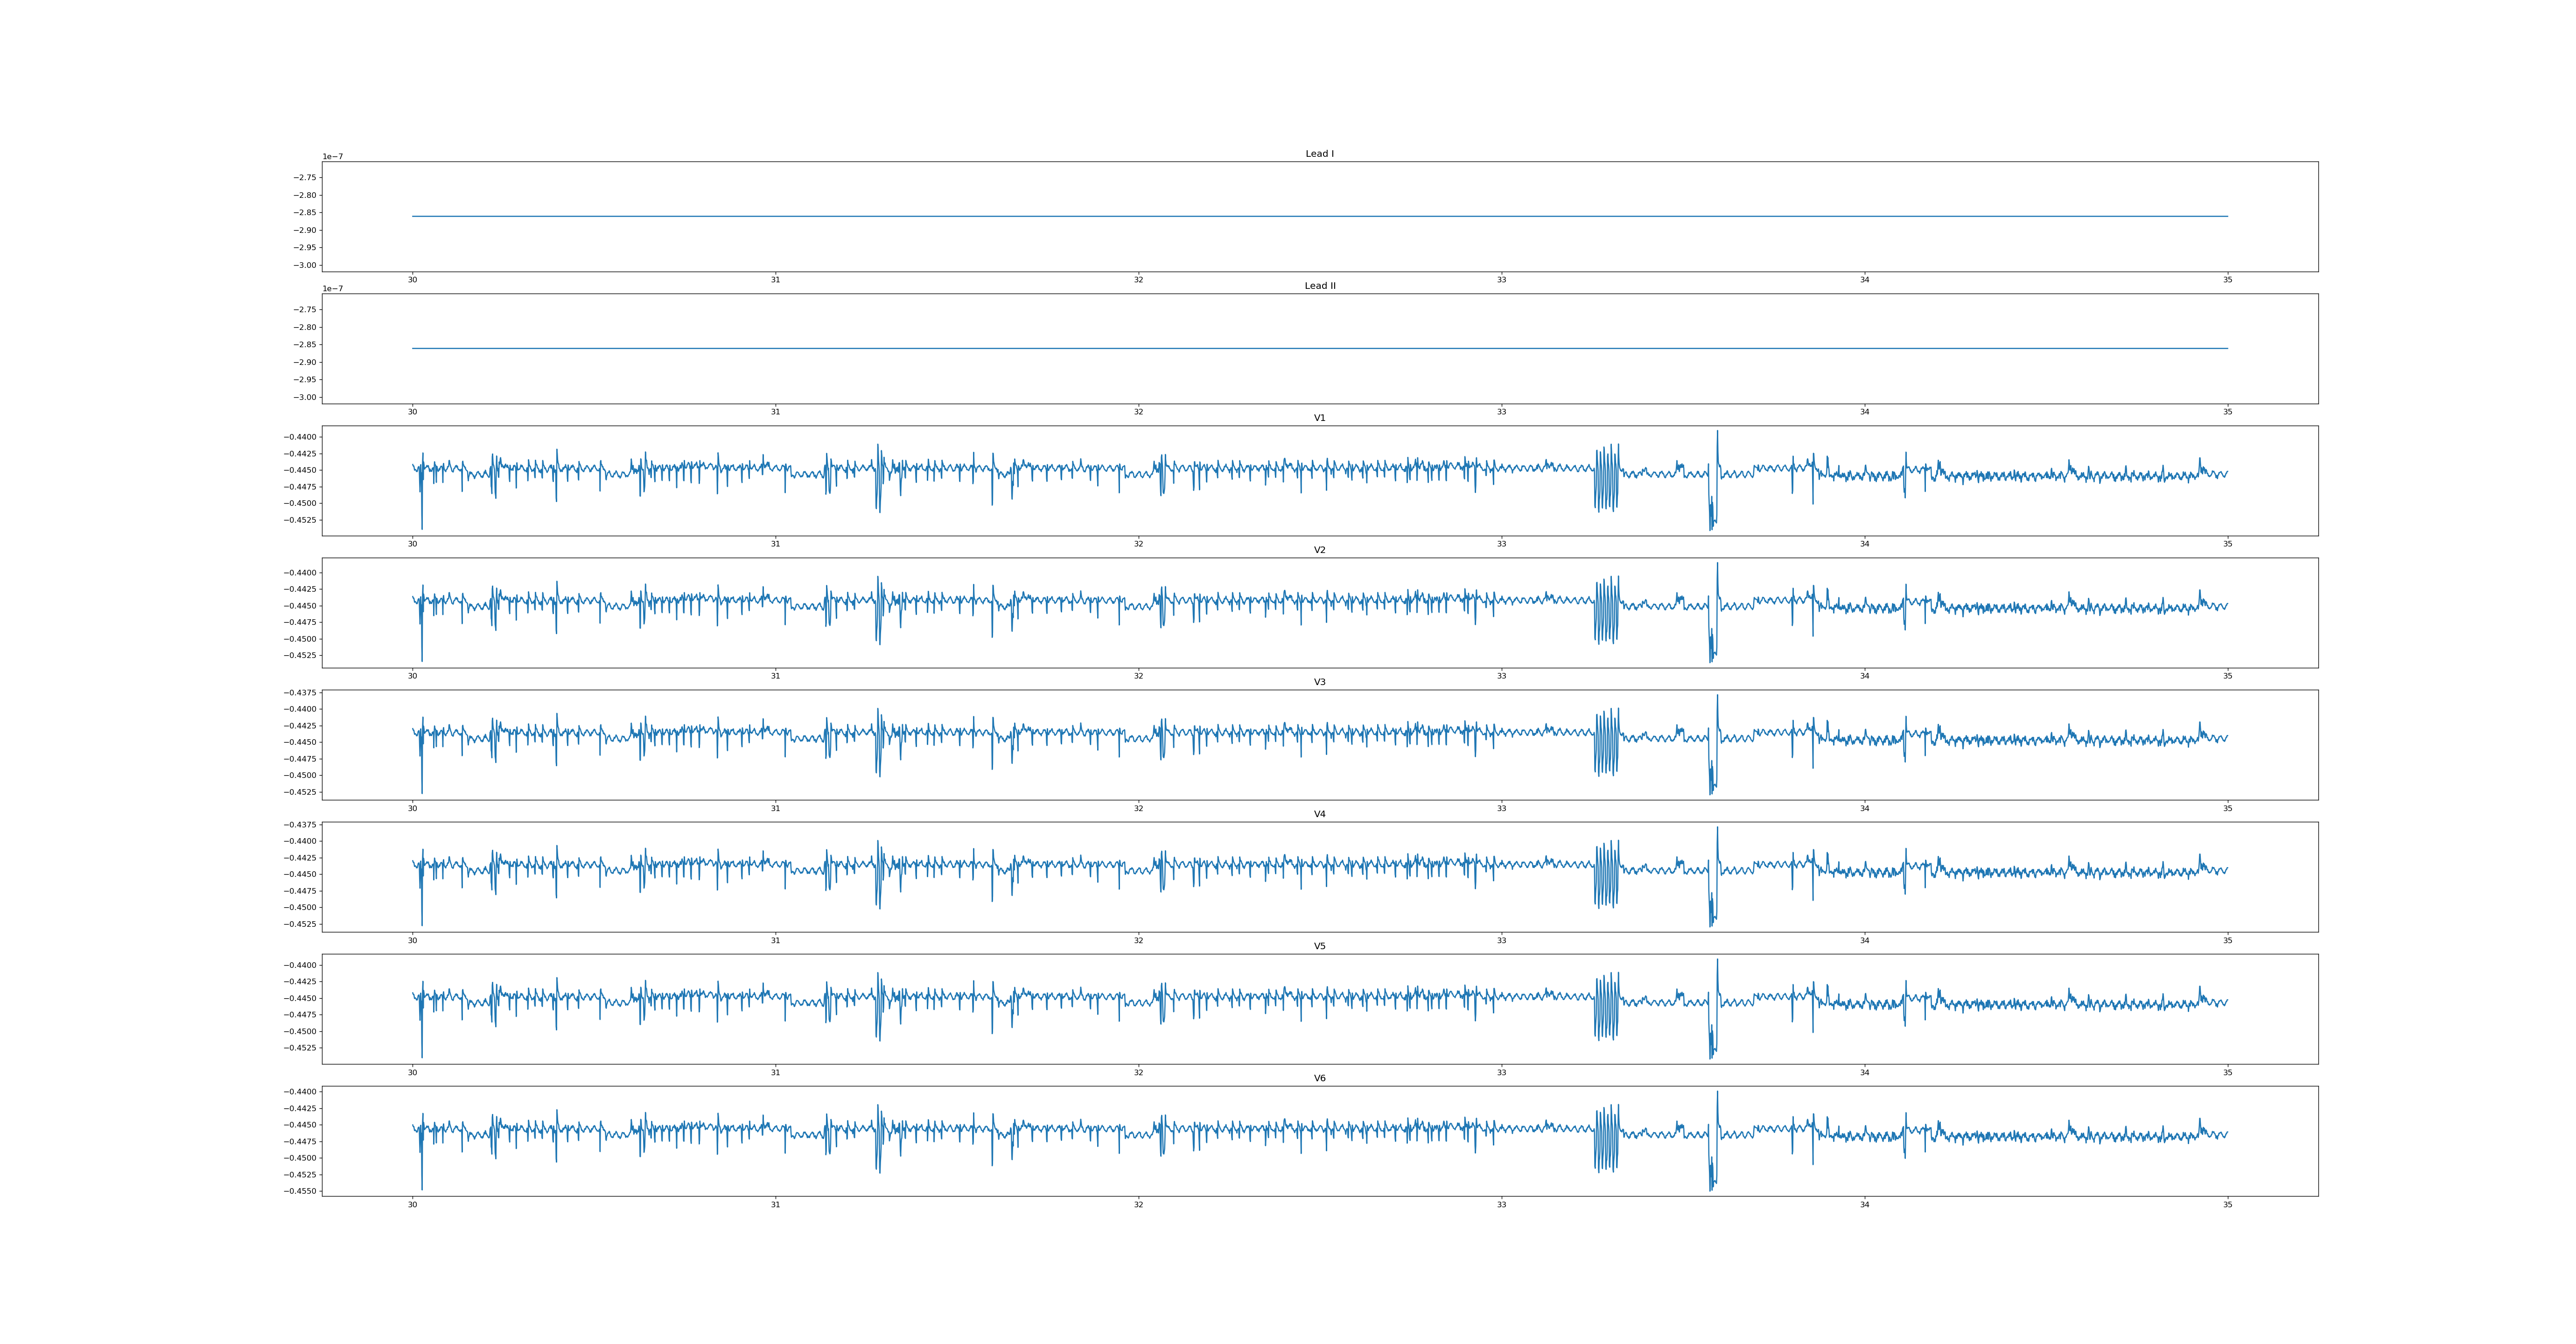
Task: Click x-axis tick label 30 under Lead I plot
Action: pos(412,280)
